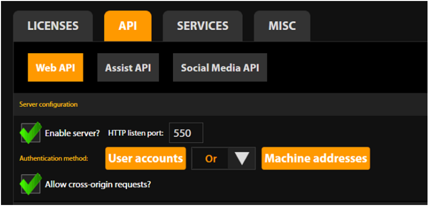Open the Assist API section

click(x=128, y=67)
